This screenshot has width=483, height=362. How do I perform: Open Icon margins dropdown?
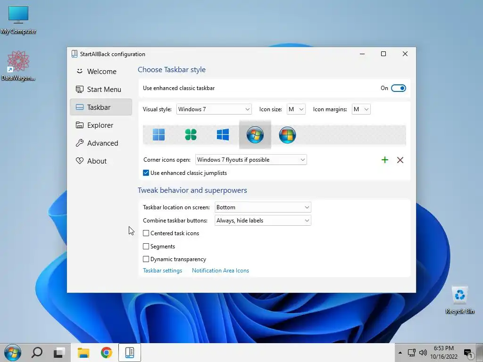pyautogui.click(x=361, y=109)
